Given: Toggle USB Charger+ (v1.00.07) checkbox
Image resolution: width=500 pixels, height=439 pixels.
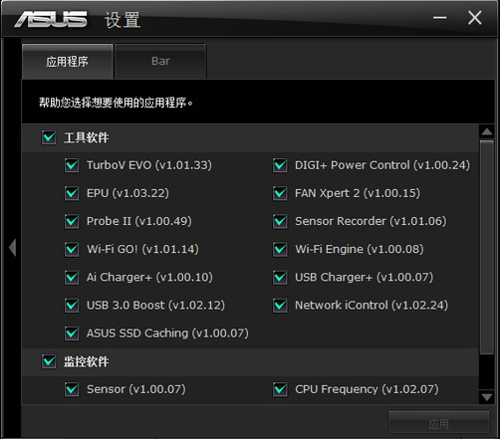Looking at the screenshot, I should point(280,277).
